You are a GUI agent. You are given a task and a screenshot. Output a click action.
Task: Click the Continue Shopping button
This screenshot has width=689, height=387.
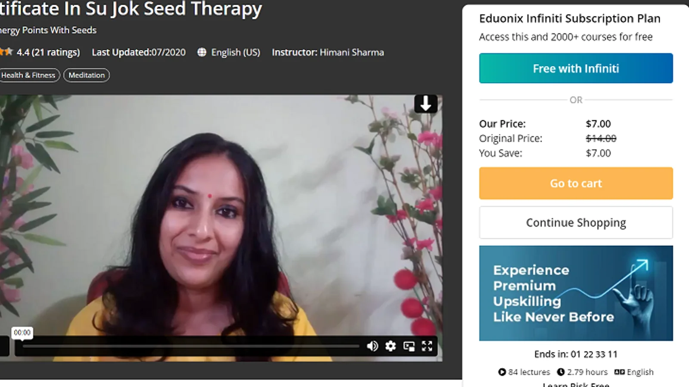point(576,223)
